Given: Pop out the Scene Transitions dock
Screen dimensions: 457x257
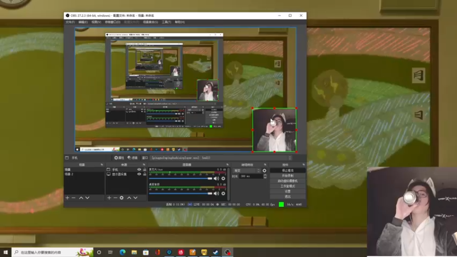Looking at the screenshot, I should pyautogui.click(x=265, y=164).
